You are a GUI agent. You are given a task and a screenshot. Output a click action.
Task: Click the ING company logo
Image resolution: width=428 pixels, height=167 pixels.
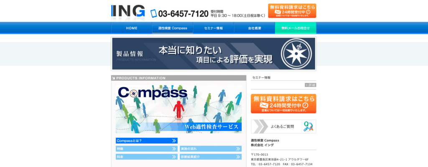pos(128,12)
